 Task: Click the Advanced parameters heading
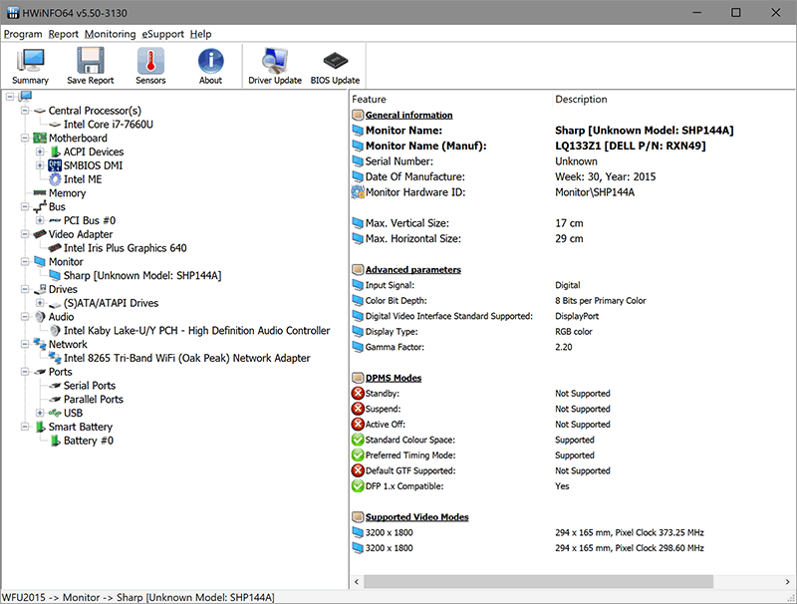click(412, 269)
